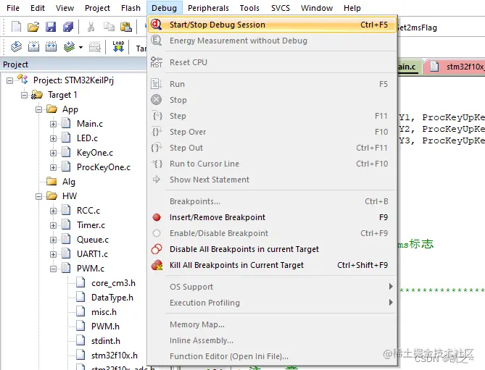Screen dimensions: 485x370
Task: Click the Paste clipboard icon
Action: pos(126,27)
